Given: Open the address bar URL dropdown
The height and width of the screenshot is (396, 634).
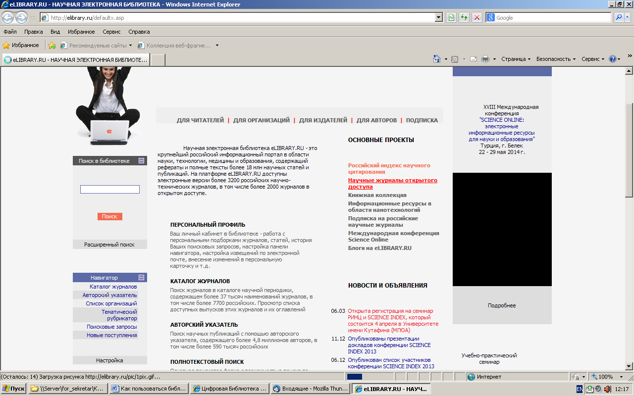Looking at the screenshot, I should 438,17.
